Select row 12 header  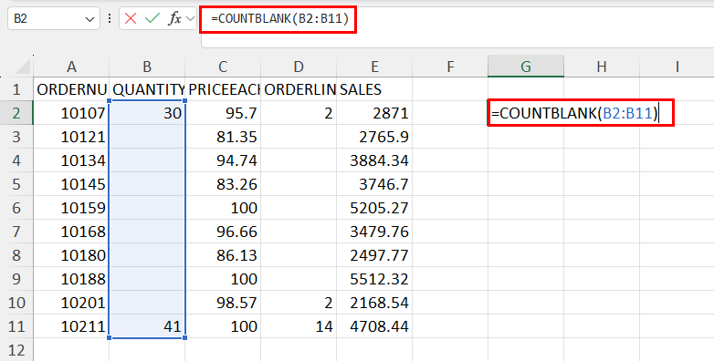[x=16, y=349]
